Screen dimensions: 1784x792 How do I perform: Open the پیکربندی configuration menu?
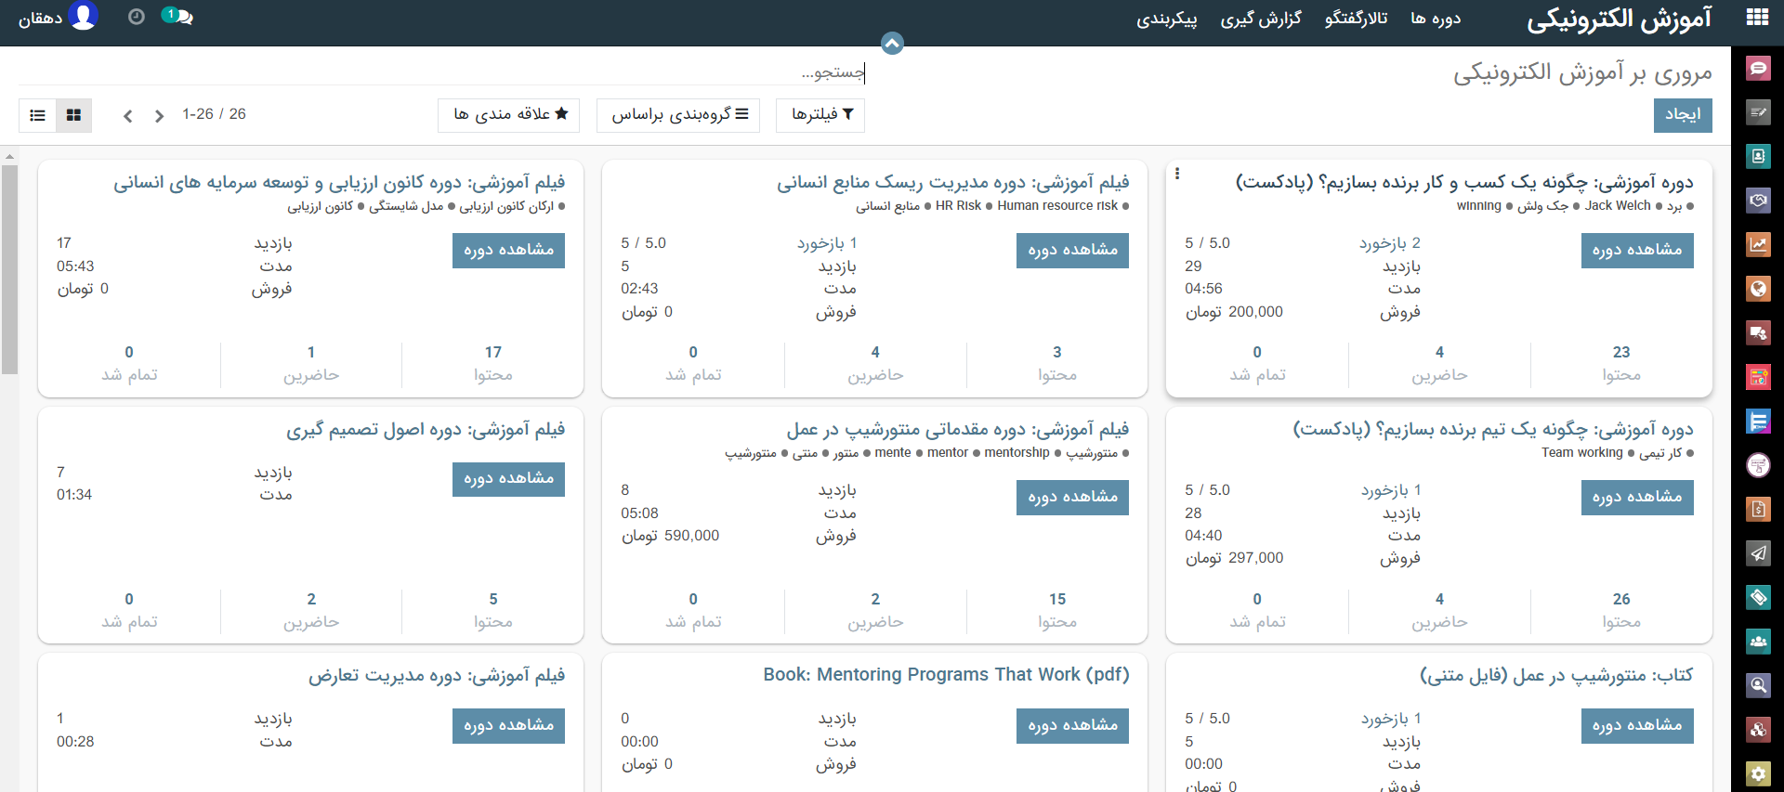pyautogui.click(x=1167, y=19)
